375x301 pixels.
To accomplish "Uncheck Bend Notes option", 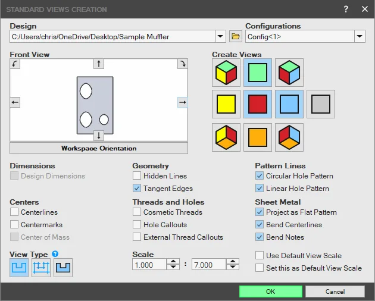I will 260,237.
